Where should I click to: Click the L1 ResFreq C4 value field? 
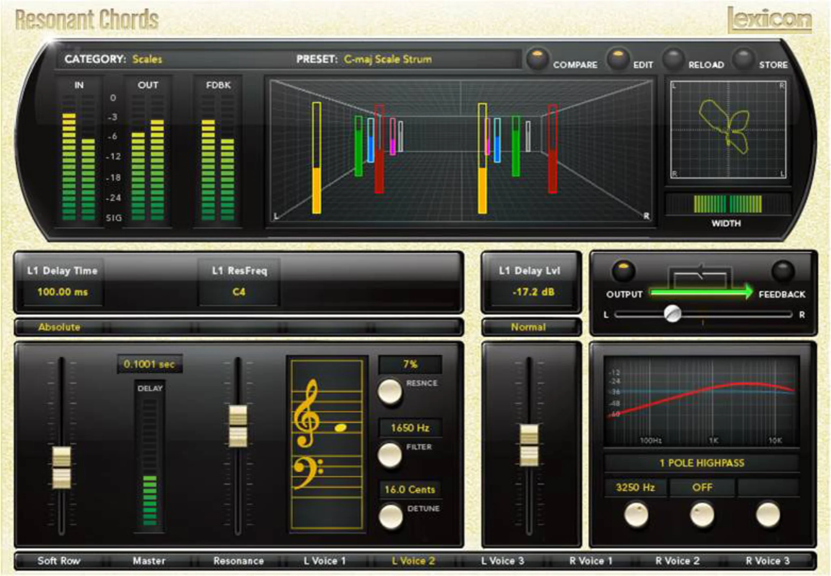tap(239, 292)
